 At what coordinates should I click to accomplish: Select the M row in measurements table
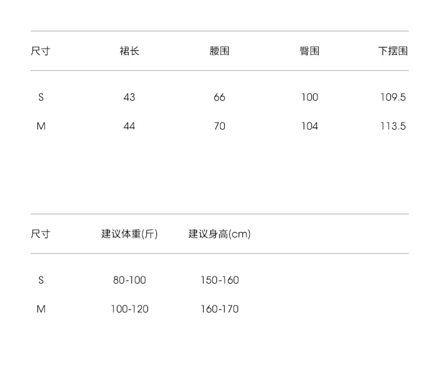[x=41, y=126]
